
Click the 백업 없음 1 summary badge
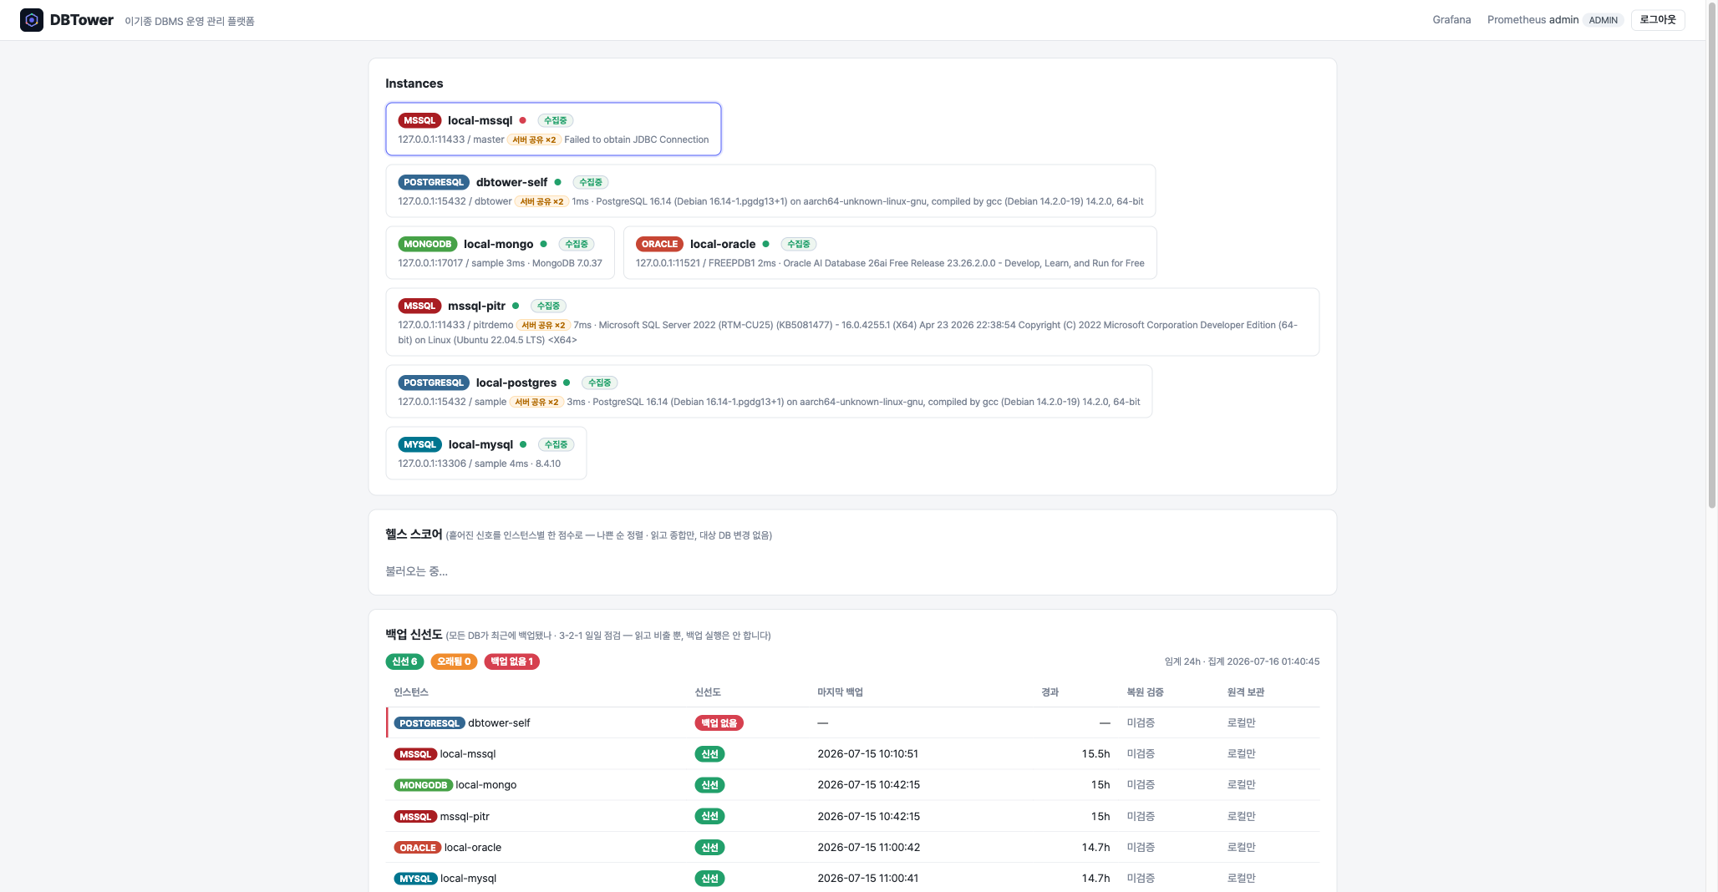coord(512,661)
